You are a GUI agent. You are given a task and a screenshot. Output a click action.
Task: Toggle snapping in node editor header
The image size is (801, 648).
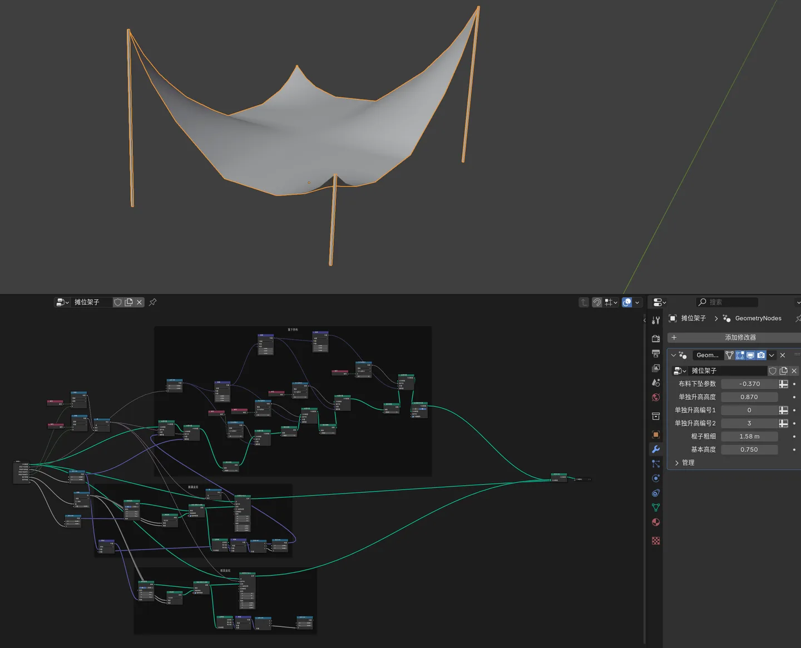click(x=596, y=302)
